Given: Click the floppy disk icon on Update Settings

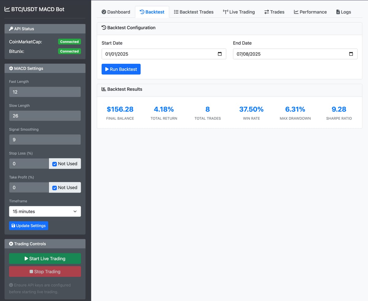Looking at the screenshot, I should coord(13,226).
